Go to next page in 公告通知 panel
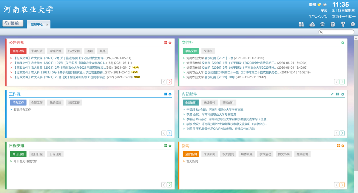 [169, 81]
